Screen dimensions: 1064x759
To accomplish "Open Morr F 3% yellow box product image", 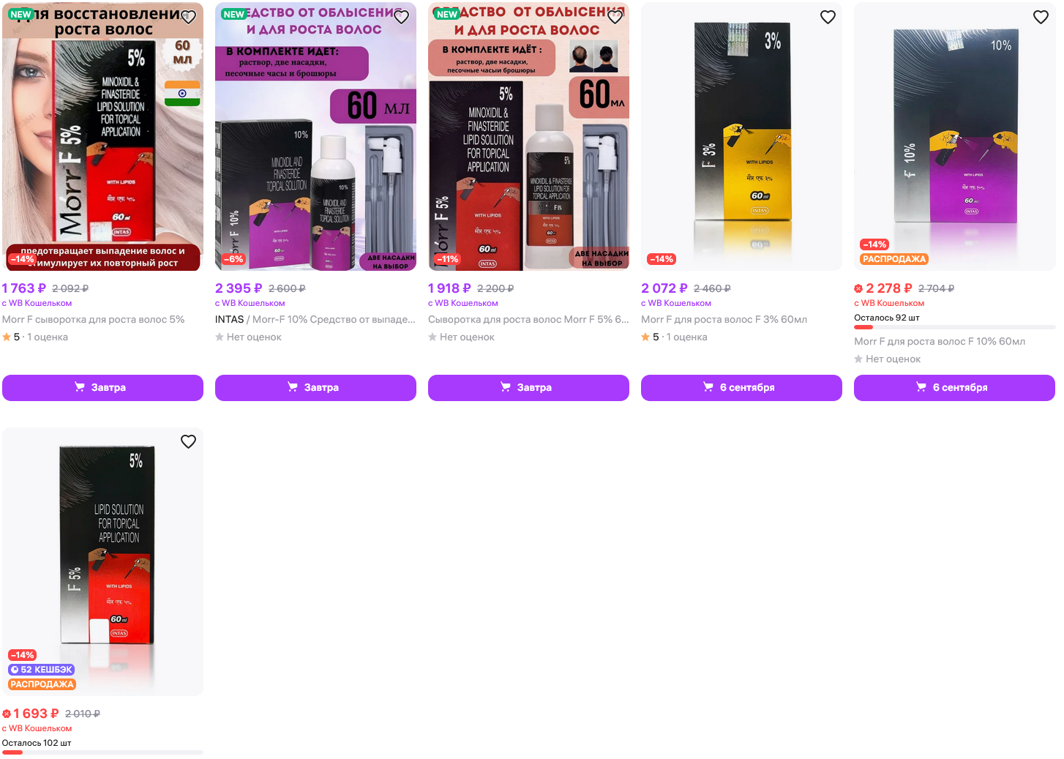I will [741, 136].
